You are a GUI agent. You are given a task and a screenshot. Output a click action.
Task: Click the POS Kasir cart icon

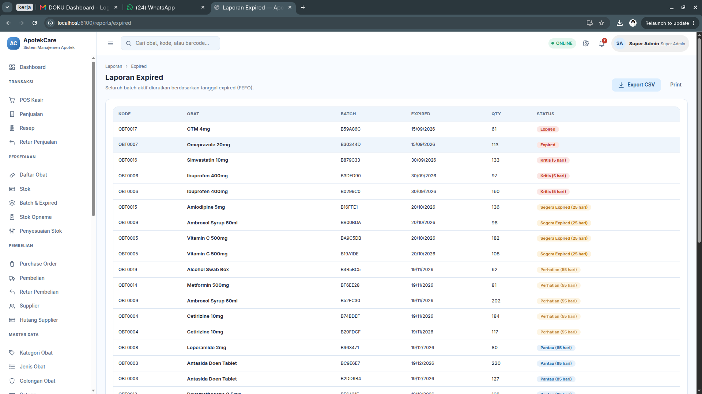pyautogui.click(x=12, y=100)
